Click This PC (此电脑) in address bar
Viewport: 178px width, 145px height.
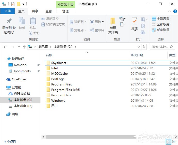tap(43, 47)
